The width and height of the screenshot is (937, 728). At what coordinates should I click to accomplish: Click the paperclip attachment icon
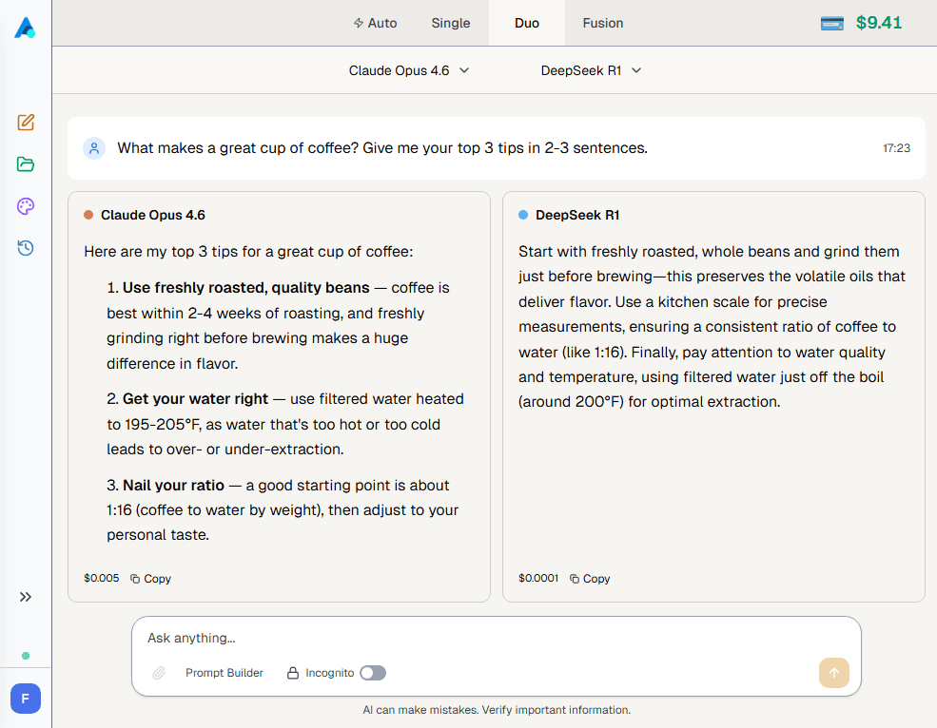pos(159,673)
